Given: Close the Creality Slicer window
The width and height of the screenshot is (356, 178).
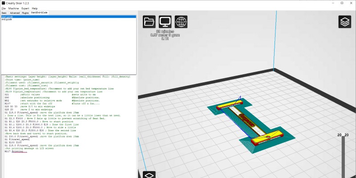Looking at the screenshot, I should pos(351,3).
